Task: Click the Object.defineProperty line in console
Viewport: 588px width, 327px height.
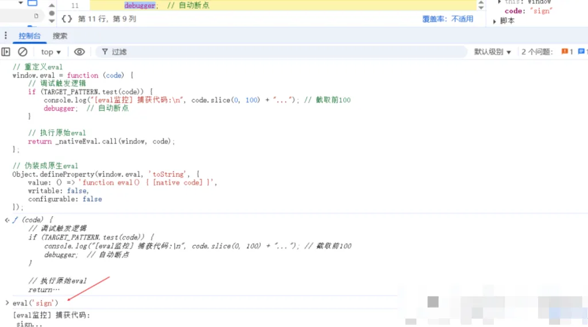Action: point(106,174)
